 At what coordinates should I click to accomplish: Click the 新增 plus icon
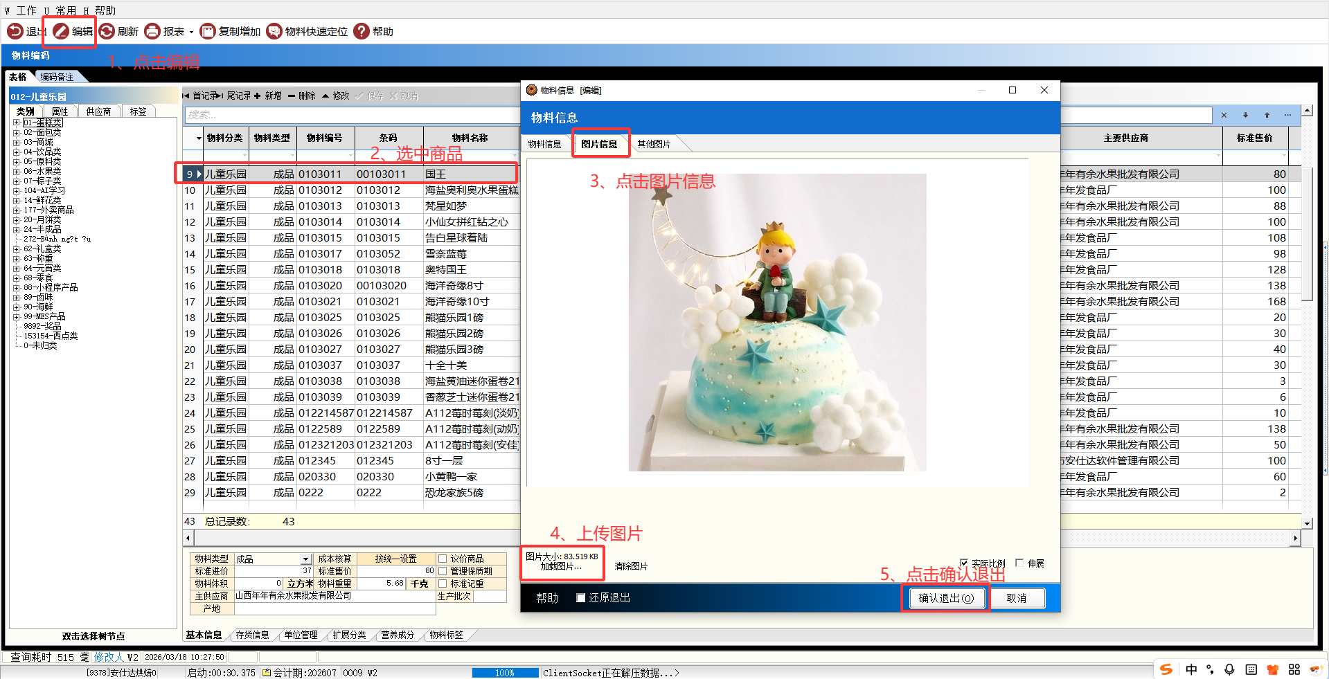[x=258, y=96]
